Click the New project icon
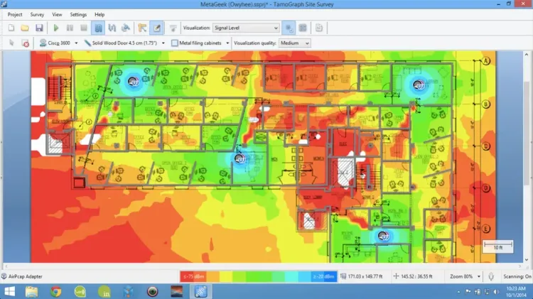The width and height of the screenshot is (533, 299). 11,28
